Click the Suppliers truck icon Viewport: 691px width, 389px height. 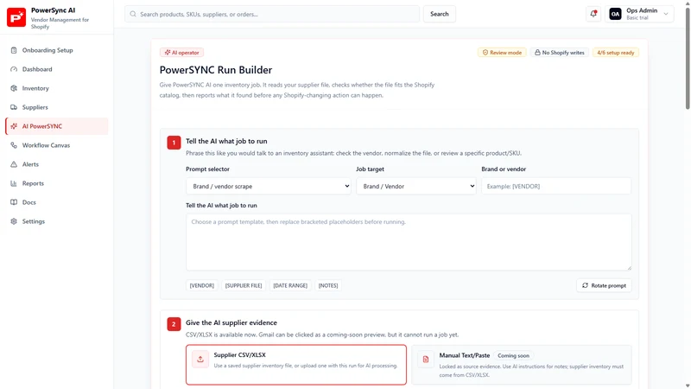(x=14, y=107)
